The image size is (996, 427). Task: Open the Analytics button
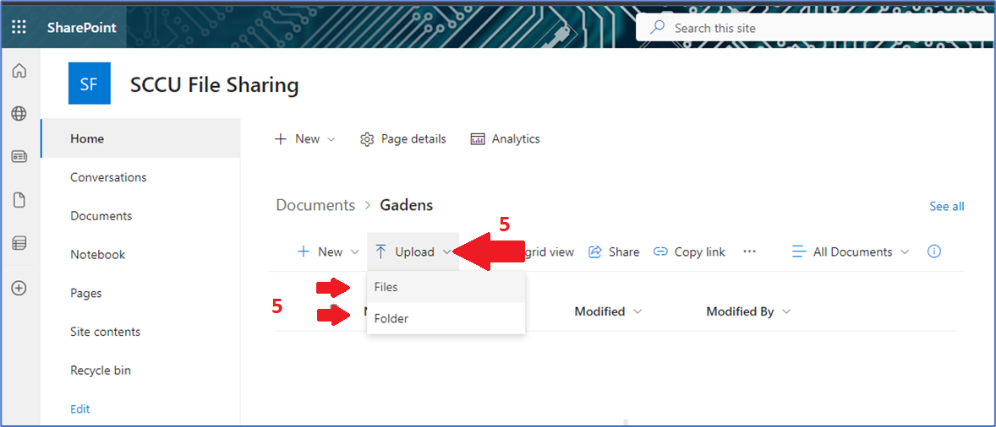coord(505,138)
